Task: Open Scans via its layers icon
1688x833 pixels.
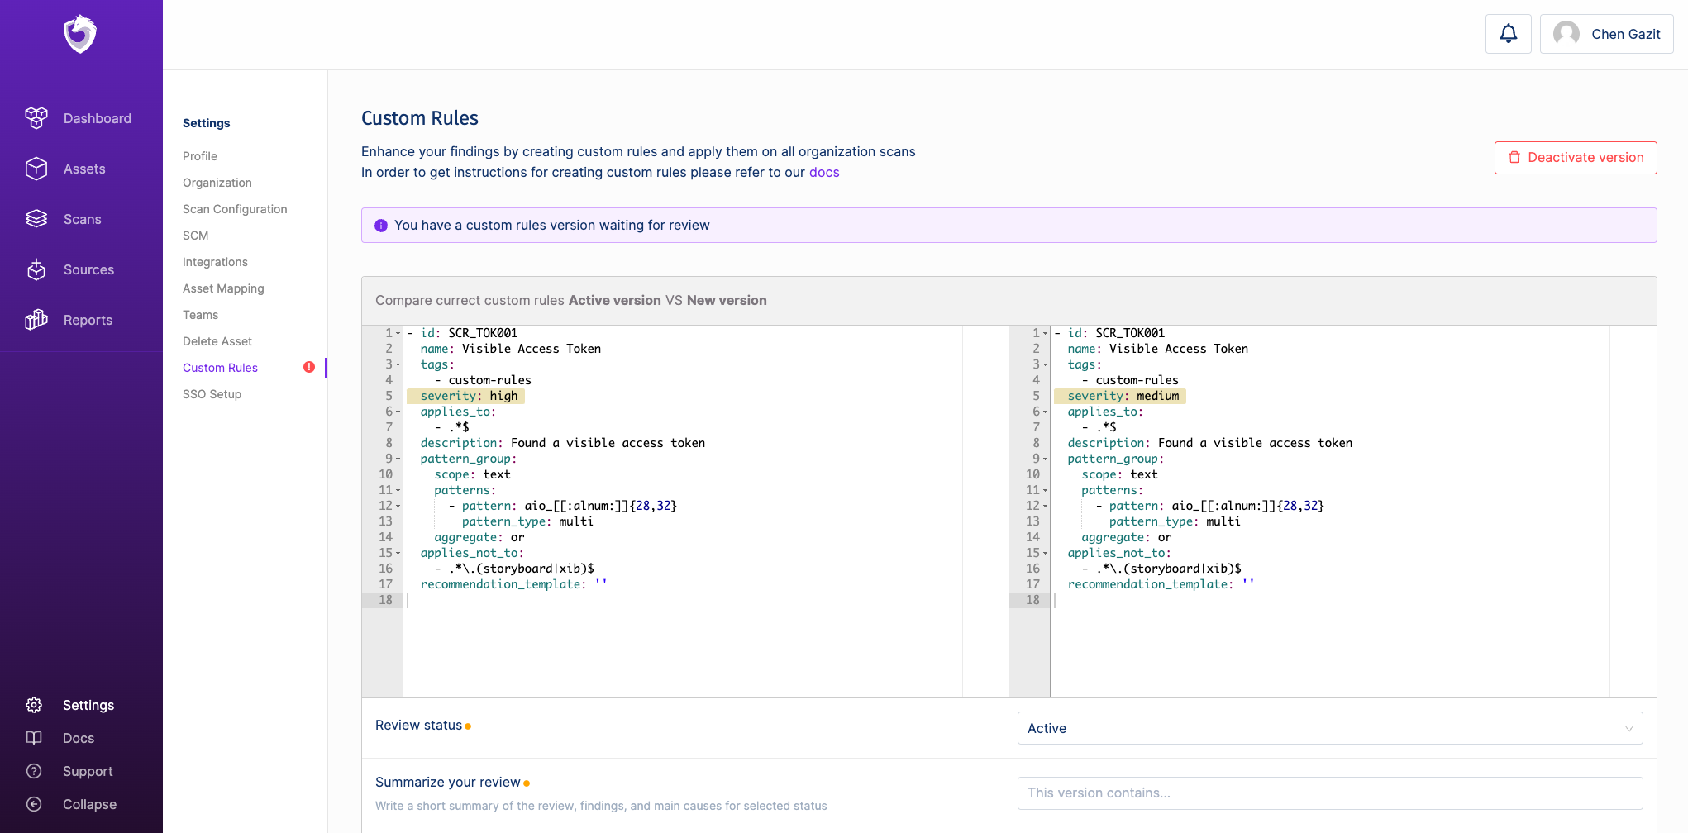Action: click(x=36, y=219)
